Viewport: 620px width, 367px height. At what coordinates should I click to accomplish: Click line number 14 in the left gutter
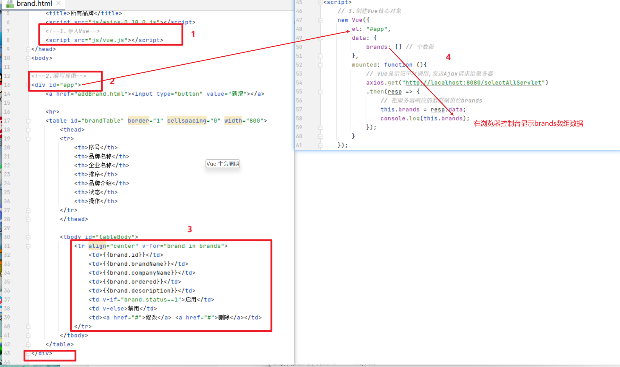(x=7, y=94)
